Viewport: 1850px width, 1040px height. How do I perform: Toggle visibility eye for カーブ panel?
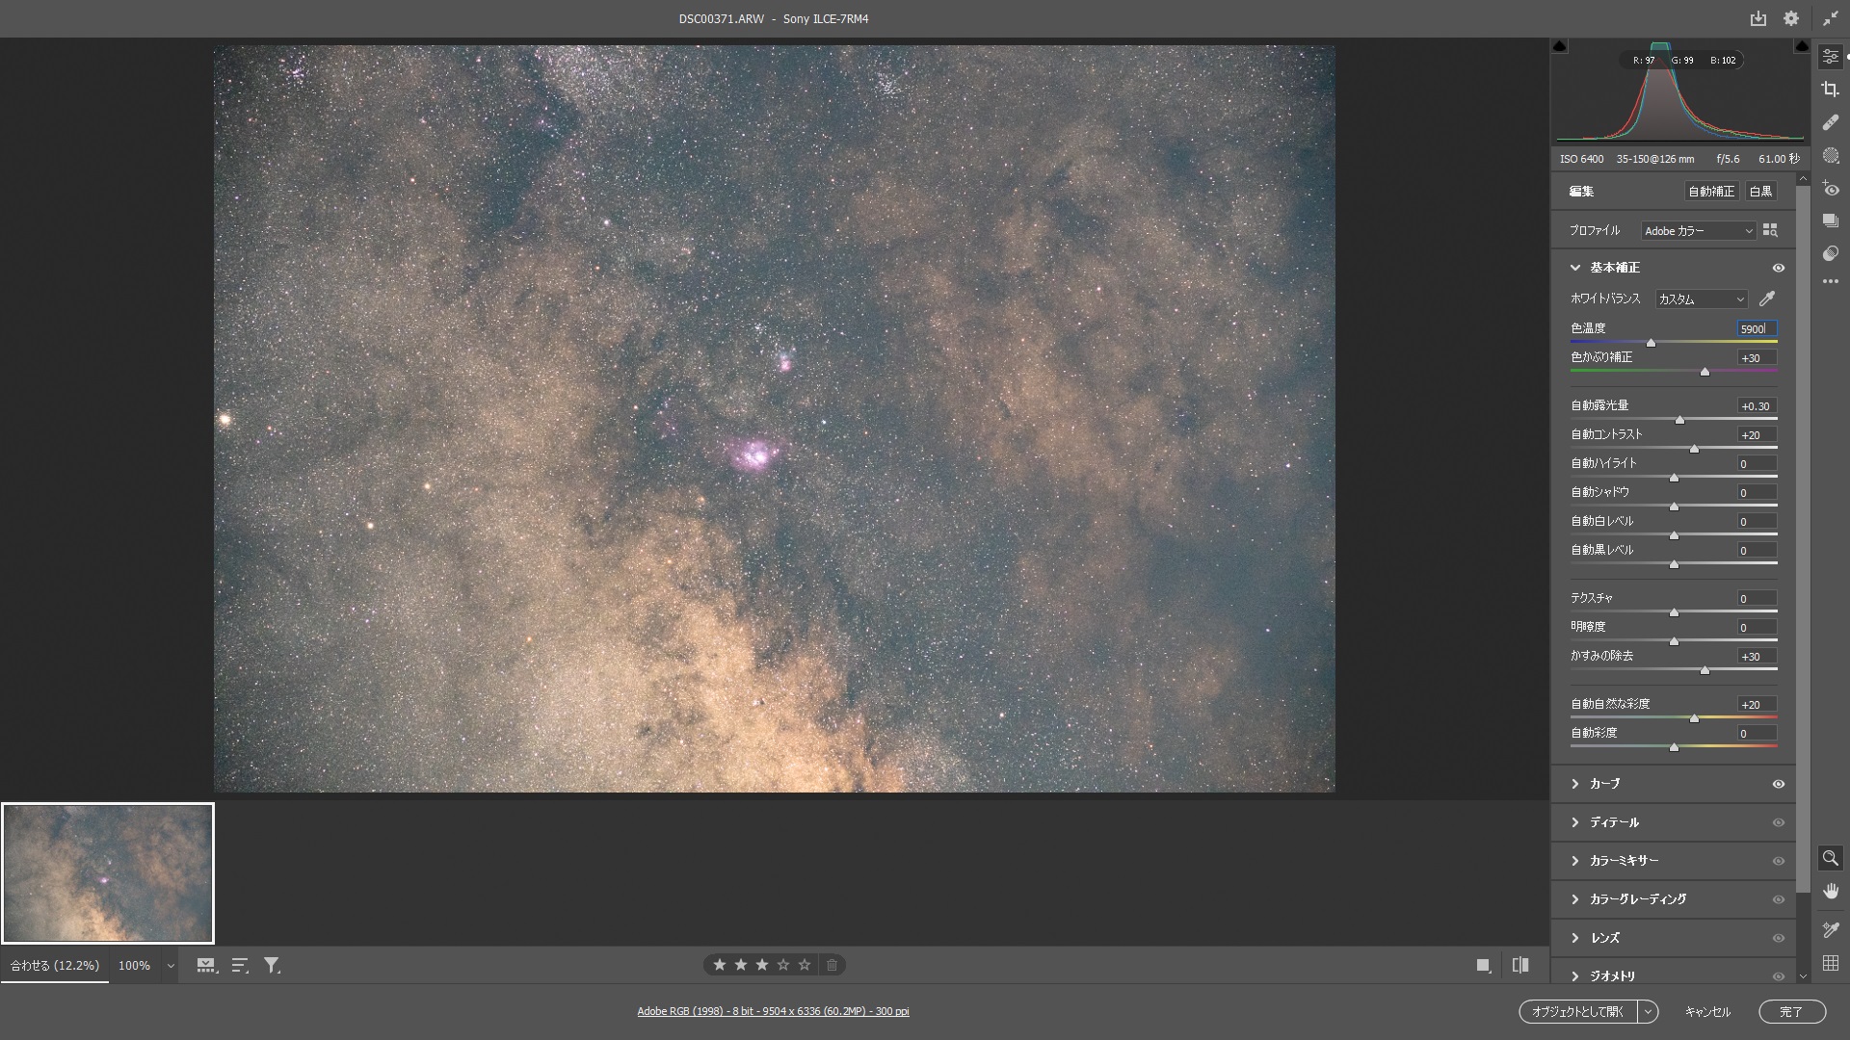pos(1779,784)
